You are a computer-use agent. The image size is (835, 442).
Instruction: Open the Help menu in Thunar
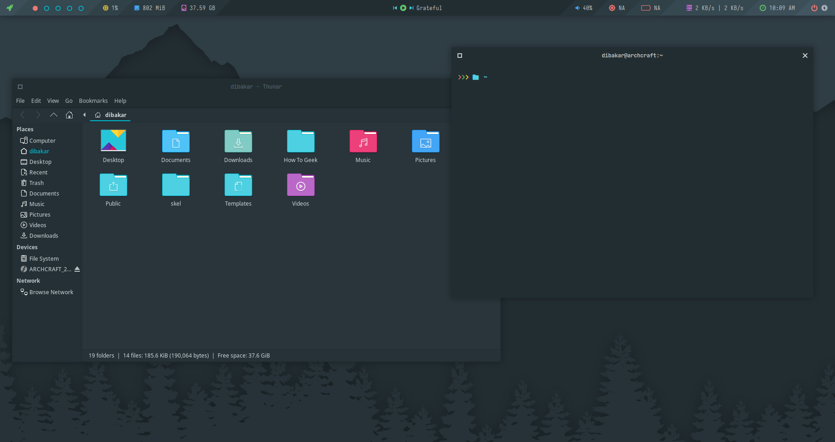(120, 101)
